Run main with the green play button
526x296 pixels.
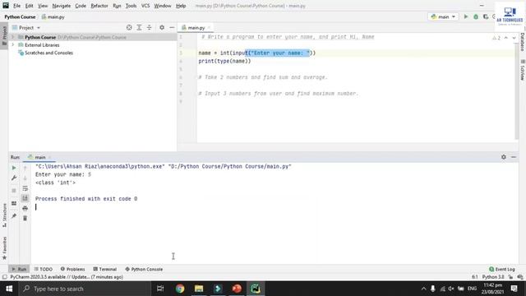click(x=466, y=16)
